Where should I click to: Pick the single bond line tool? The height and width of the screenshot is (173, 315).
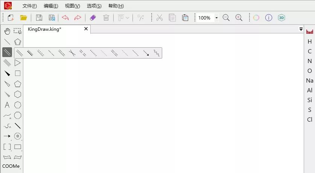tap(7, 42)
